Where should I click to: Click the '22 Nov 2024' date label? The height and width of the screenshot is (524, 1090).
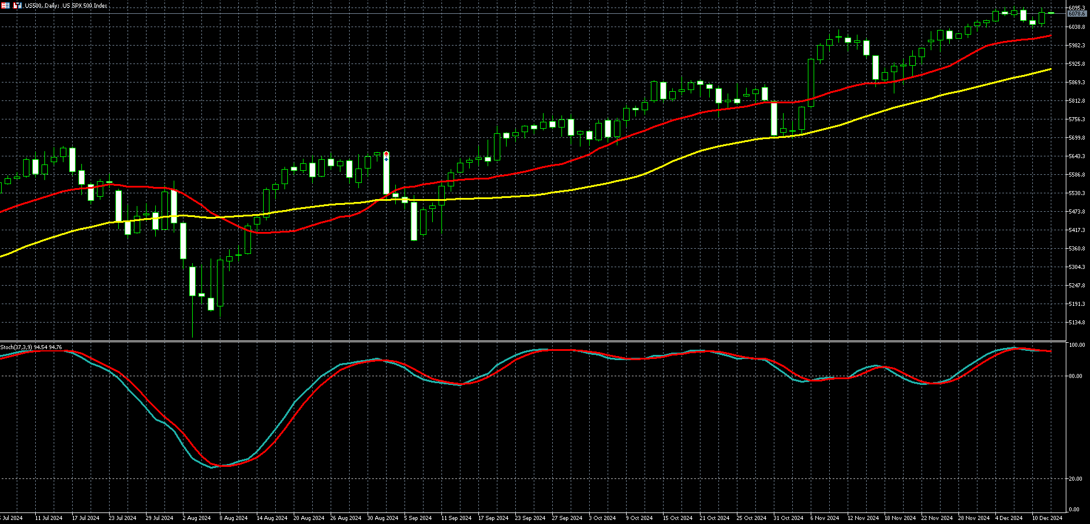937,518
